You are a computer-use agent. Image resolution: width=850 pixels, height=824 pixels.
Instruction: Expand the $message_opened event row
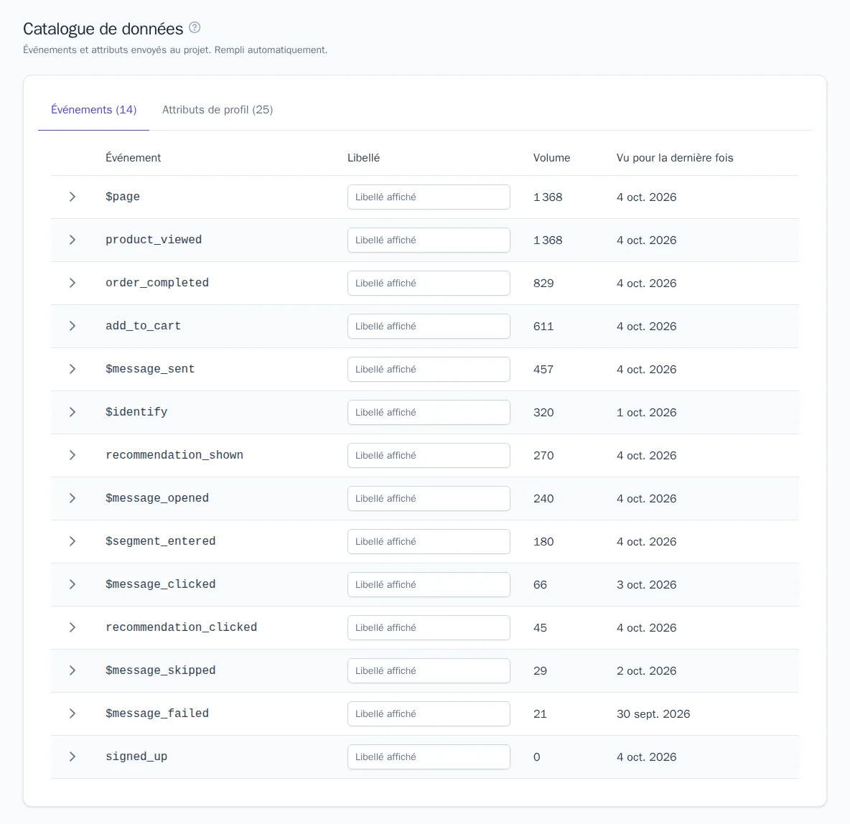(x=72, y=498)
